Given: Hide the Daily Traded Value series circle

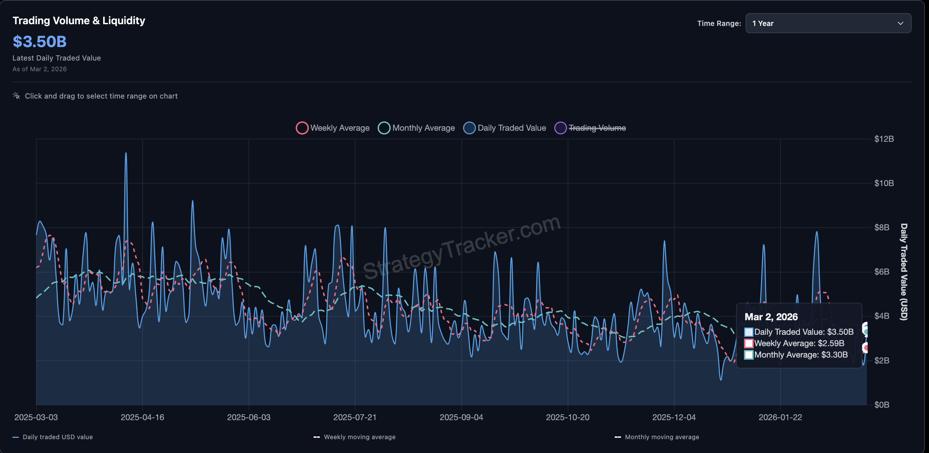Looking at the screenshot, I should coord(469,128).
